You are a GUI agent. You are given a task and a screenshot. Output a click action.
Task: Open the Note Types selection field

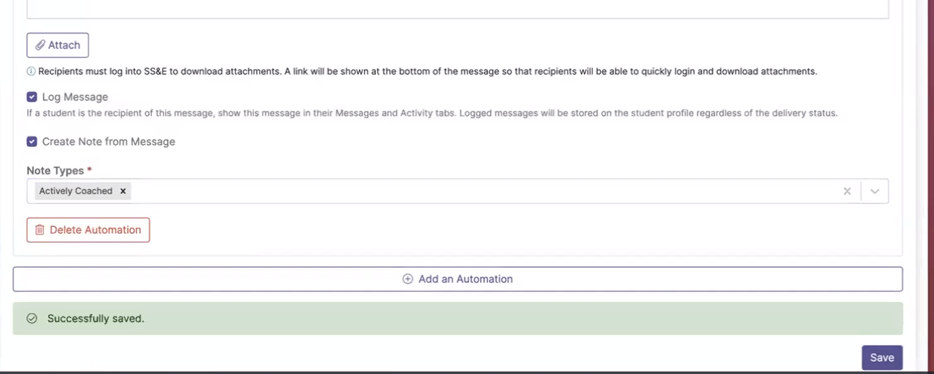[458, 191]
